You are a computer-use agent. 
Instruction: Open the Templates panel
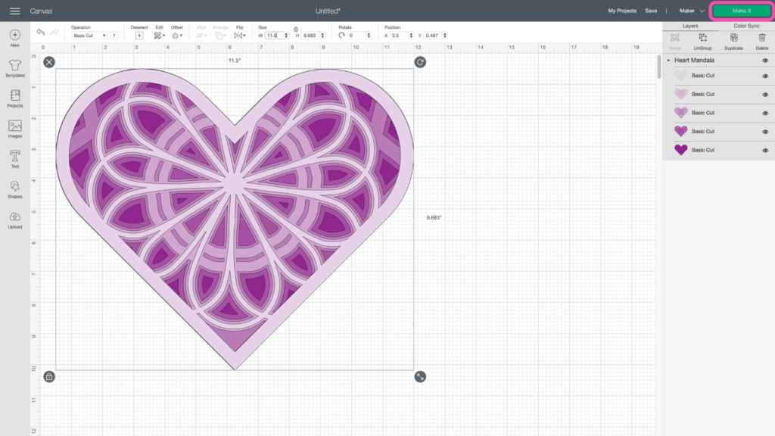pyautogui.click(x=15, y=65)
